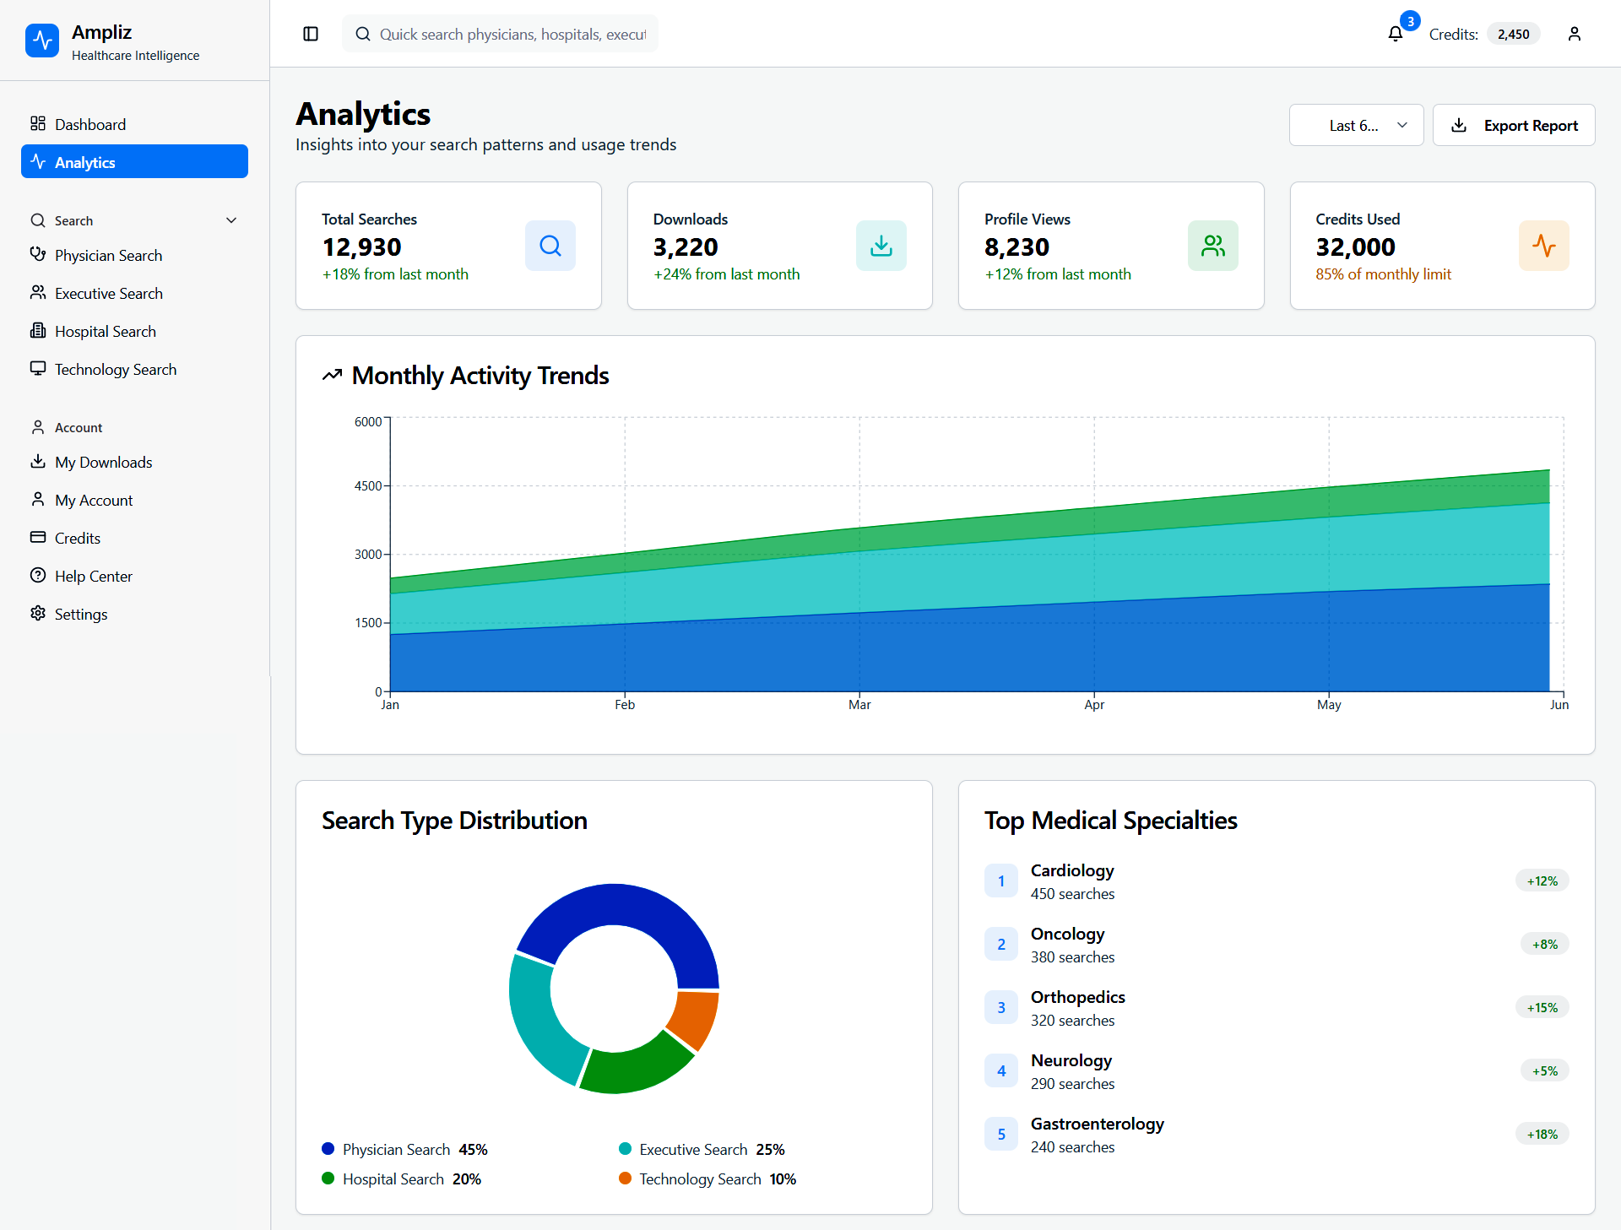The height and width of the screenshot is (1230, 1621).
Task: Go to the Dashboard page
Action: pos(90,124)
